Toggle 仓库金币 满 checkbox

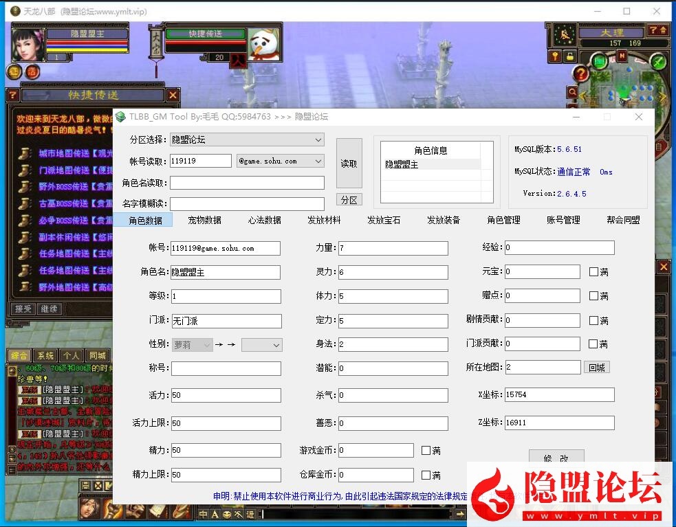coord(426,475)
